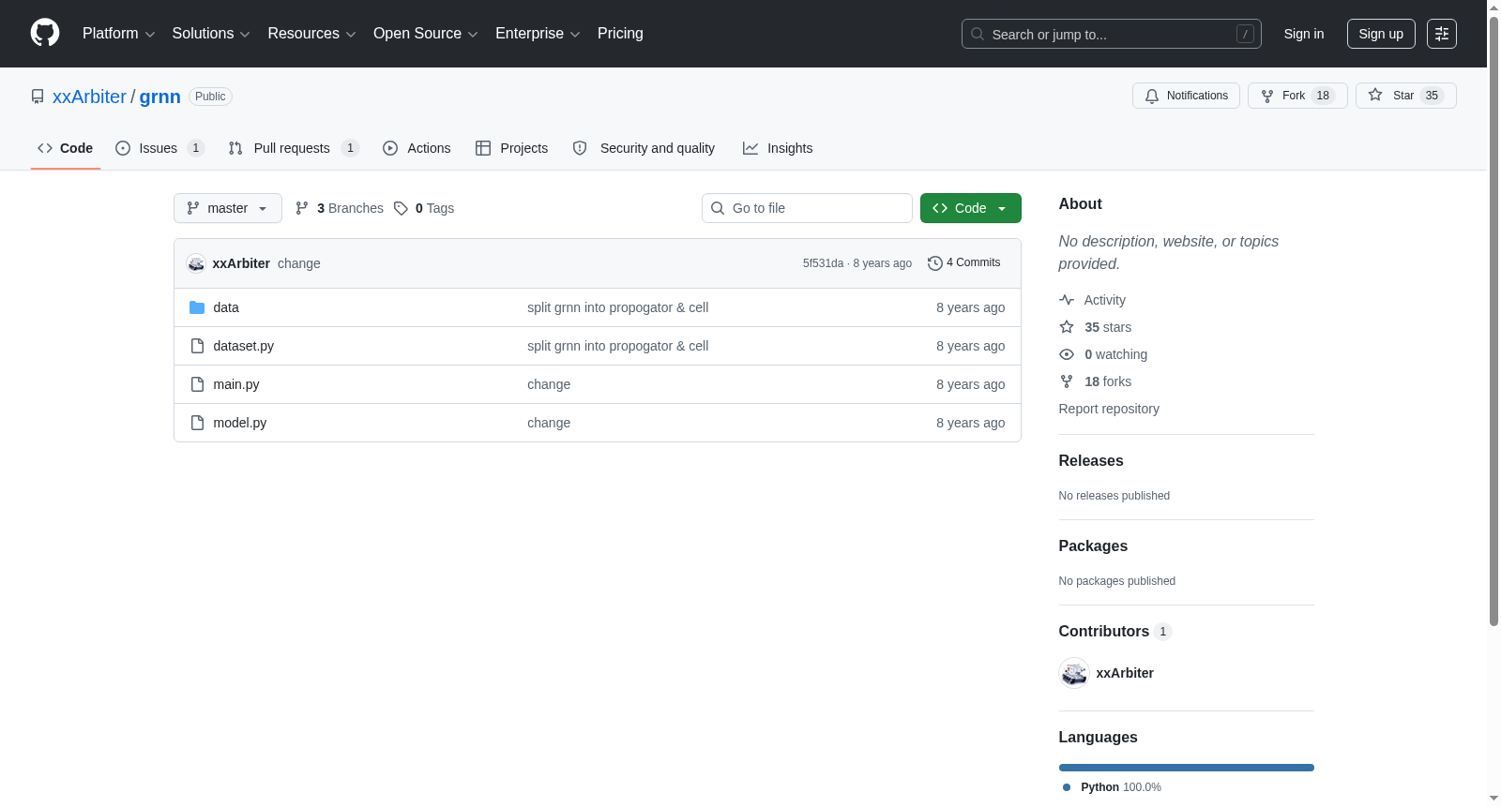
Task: Click the Sign in link
Action: (x=1303, y=34)
